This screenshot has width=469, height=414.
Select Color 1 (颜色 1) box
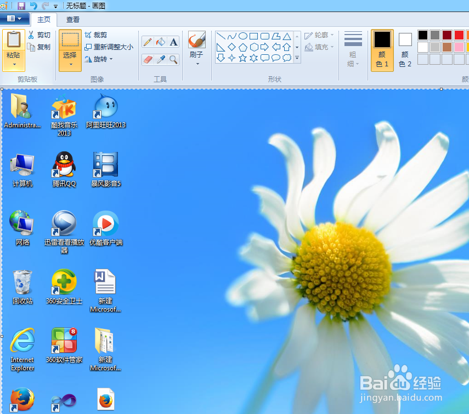coord(382,50)
